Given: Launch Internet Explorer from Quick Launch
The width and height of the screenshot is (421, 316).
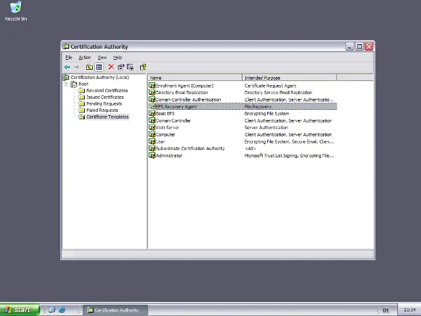Looking at the screenshot, I should (x=62, y=310).
